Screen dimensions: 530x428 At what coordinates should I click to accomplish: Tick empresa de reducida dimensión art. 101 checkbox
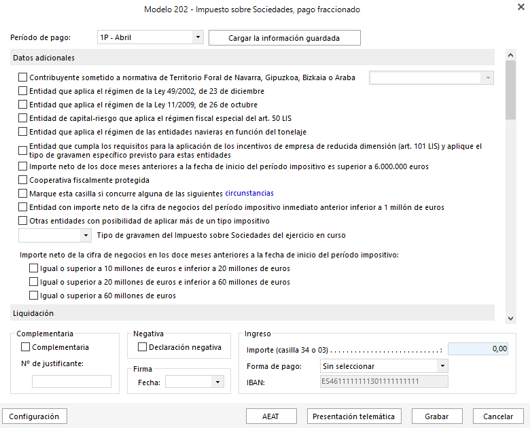(x=22, y=150)
